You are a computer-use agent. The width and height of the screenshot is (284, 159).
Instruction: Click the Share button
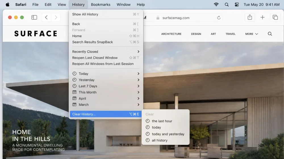(x=250, y=17)
